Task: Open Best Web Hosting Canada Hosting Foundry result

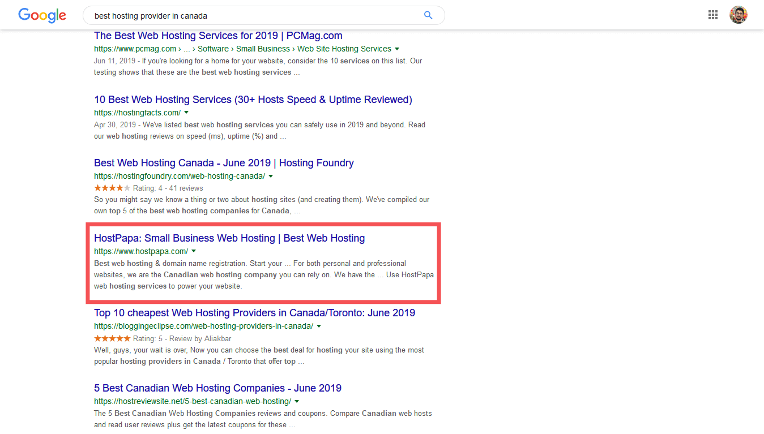Action: click(x=224, y=163)
